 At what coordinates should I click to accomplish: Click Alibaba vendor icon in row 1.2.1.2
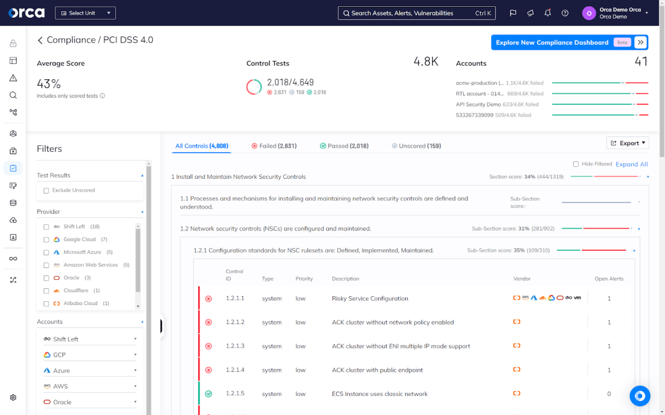click(517, 322)
